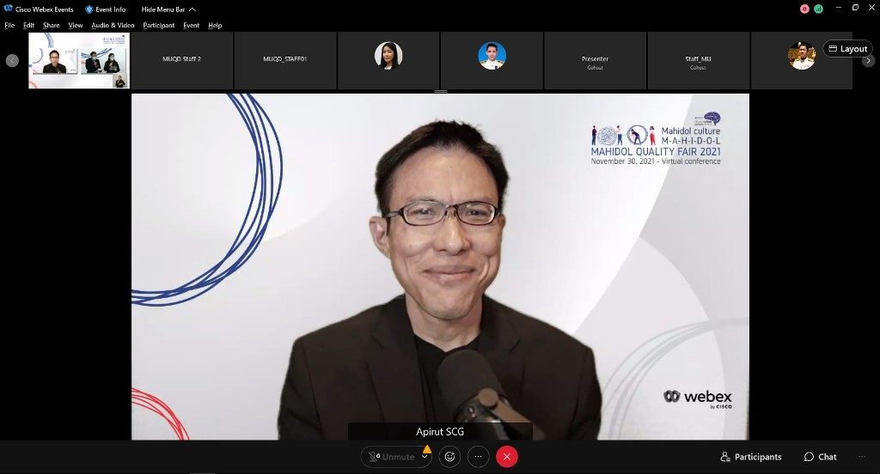The height and width of the screenshot is (474, 880).
Task: Open the Layout options
Action: coord(847,49)
